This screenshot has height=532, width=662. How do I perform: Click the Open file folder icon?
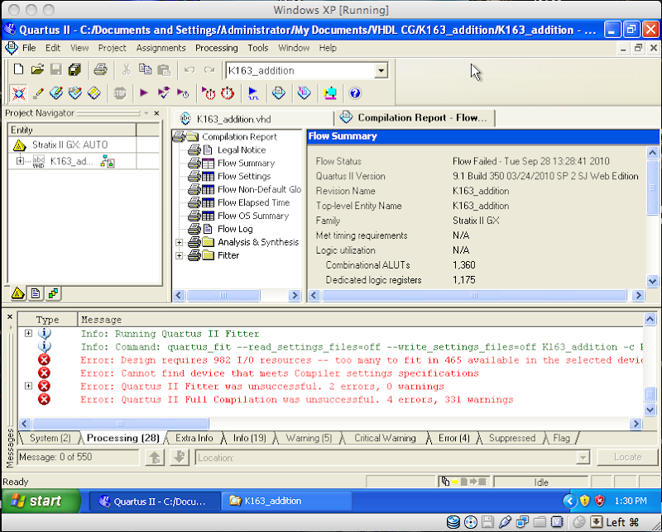point(37,70)
